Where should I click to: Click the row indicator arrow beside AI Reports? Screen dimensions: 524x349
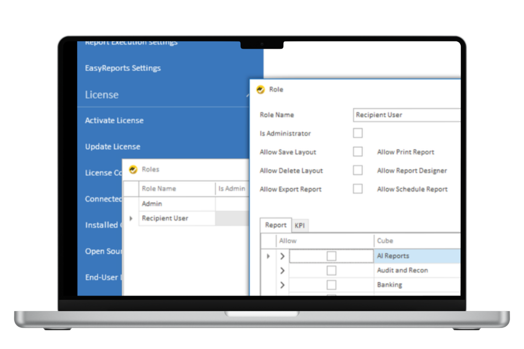tap(268, 256)
